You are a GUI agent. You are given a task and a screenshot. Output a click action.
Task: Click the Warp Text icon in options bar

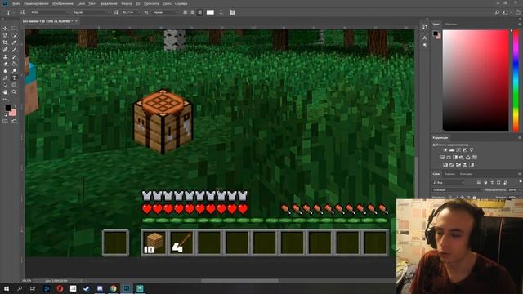221,12
